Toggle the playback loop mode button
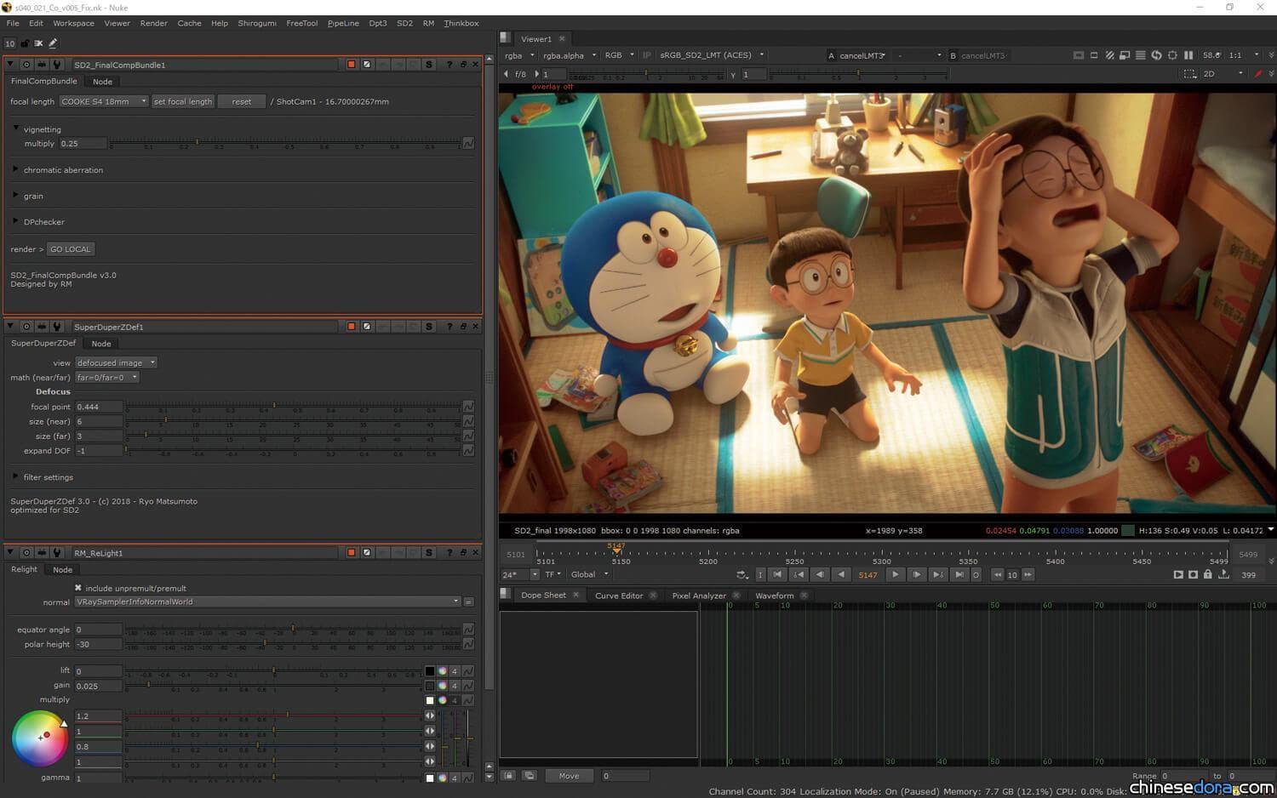Image resolution: width=1277 pixels, height=798 pixels. point(742,575)
